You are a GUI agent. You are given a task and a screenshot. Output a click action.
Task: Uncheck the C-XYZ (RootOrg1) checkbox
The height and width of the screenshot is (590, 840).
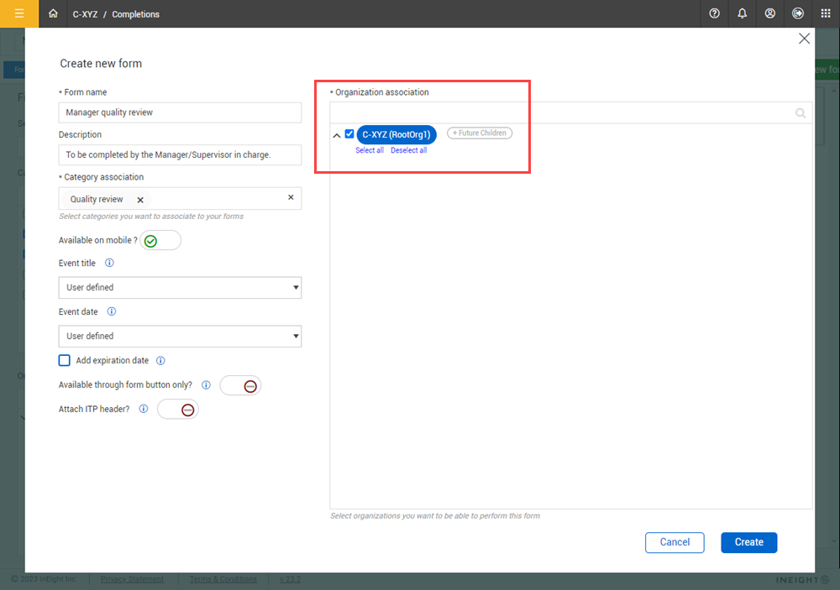coord(349,133)
